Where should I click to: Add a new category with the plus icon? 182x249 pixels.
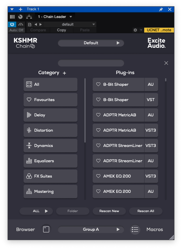(x=64, y=73)
